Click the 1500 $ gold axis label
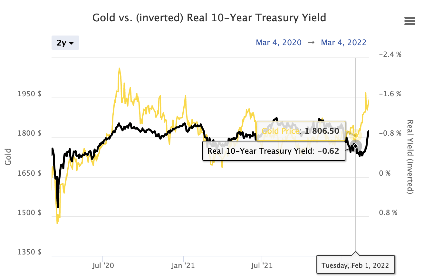Viewport: 424px width, 279px height. point(30,213)
